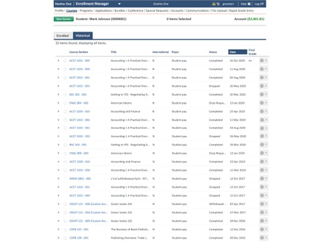Click the yellow lock icon in header
324x243 pixels.
point(214,4)
